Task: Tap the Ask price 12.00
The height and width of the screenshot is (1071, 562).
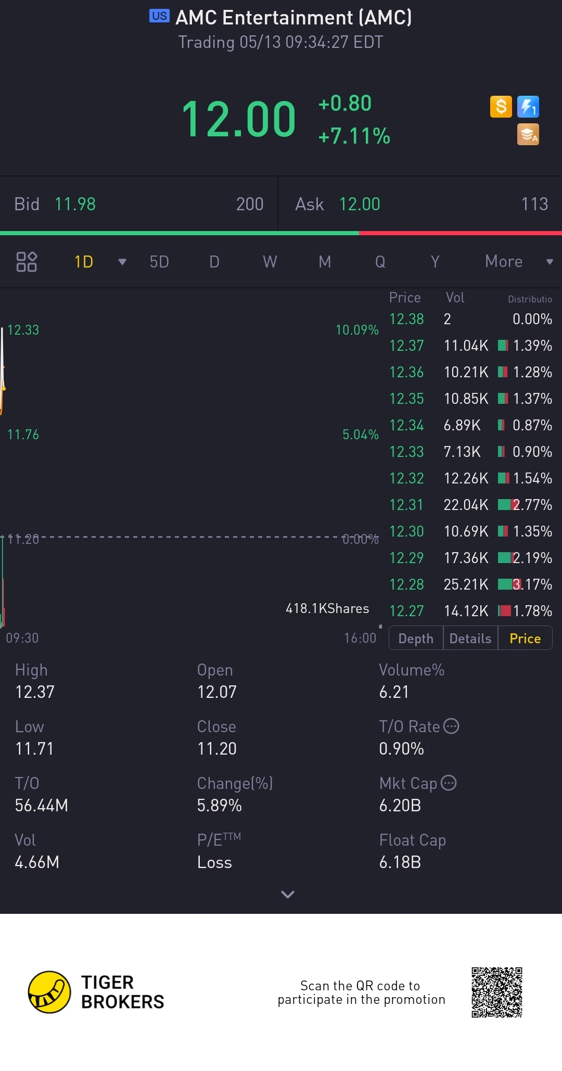Action: 360,204
